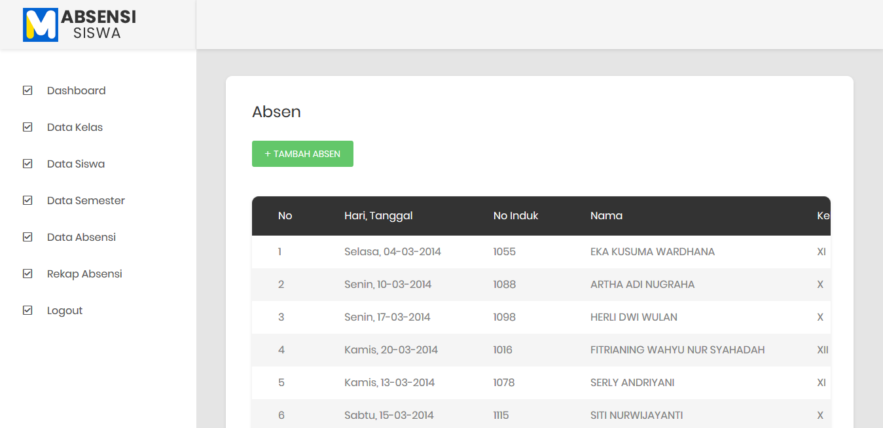Click No Induk value 1115
Viewport: 883px width, 428px height.
(x=501, y=416)
